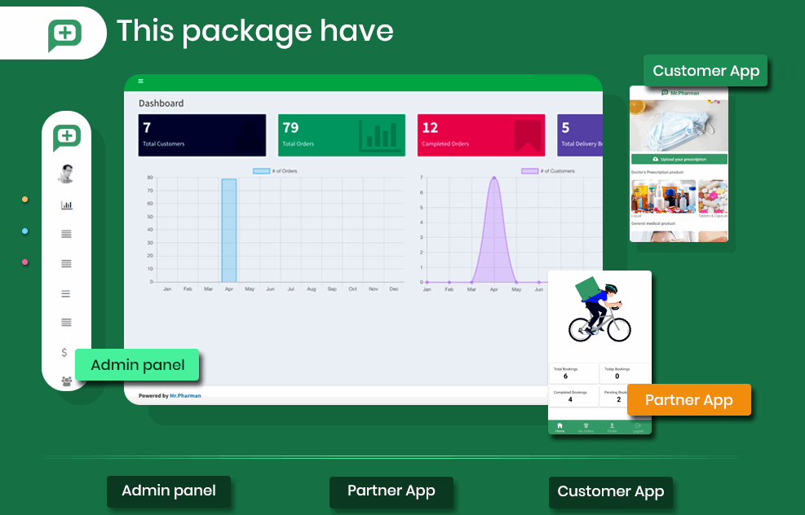Tap the Today Bookings tile
This screenshot has height=515, width=805.
(x=625, y=373)
